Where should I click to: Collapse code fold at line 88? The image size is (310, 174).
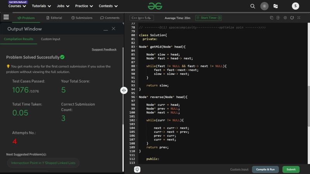point(137,66)
